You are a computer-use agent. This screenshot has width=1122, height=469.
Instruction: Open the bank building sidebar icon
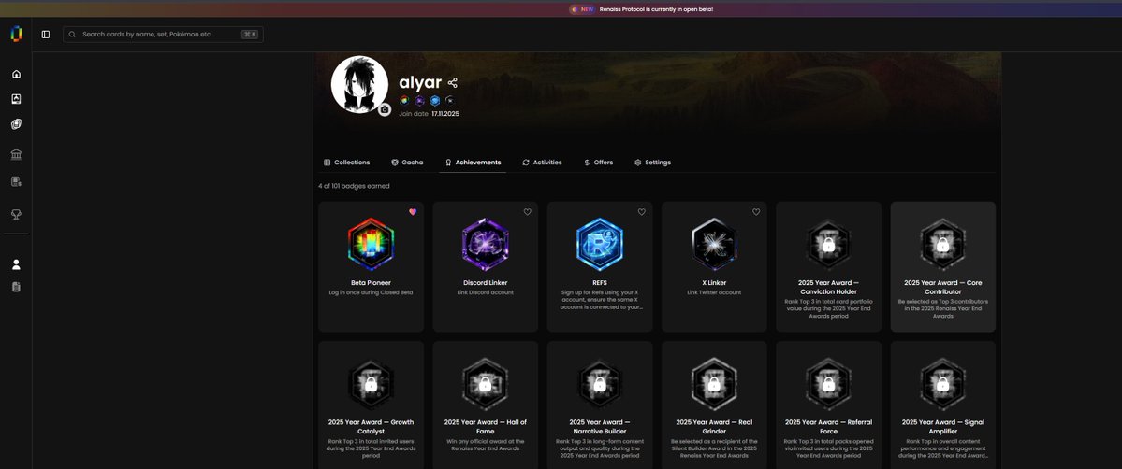point(17,154)
